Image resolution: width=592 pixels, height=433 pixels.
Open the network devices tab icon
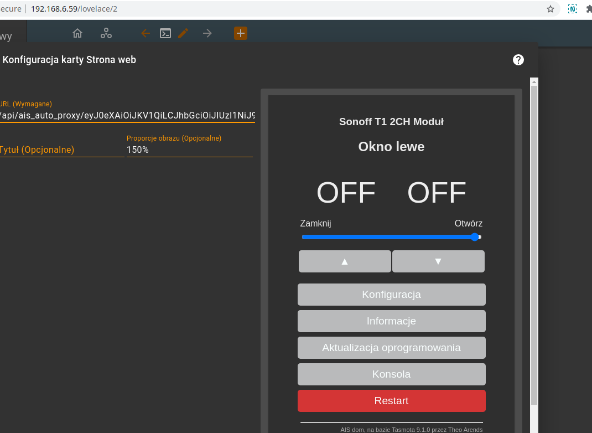[x=106, y=33]
